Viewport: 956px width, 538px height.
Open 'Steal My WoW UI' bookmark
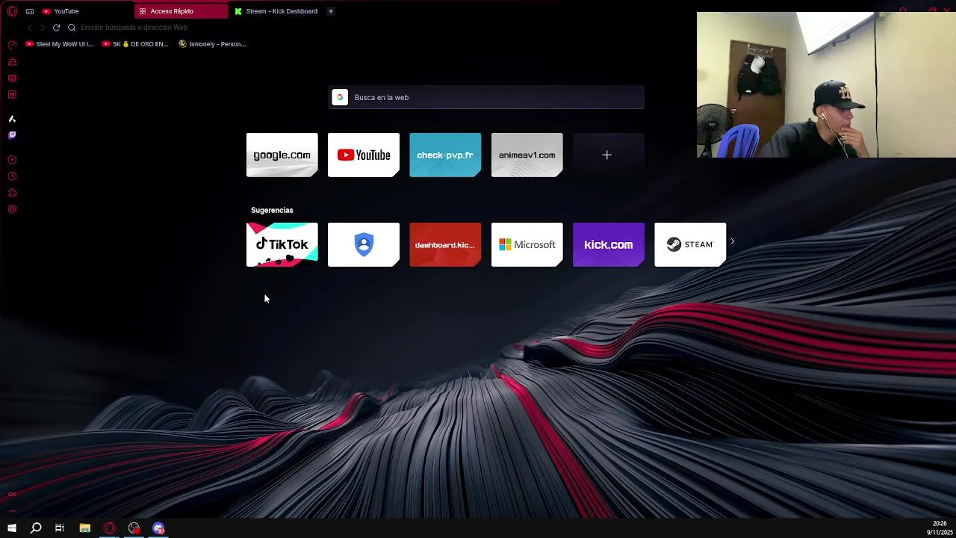[x=60, y=44]
